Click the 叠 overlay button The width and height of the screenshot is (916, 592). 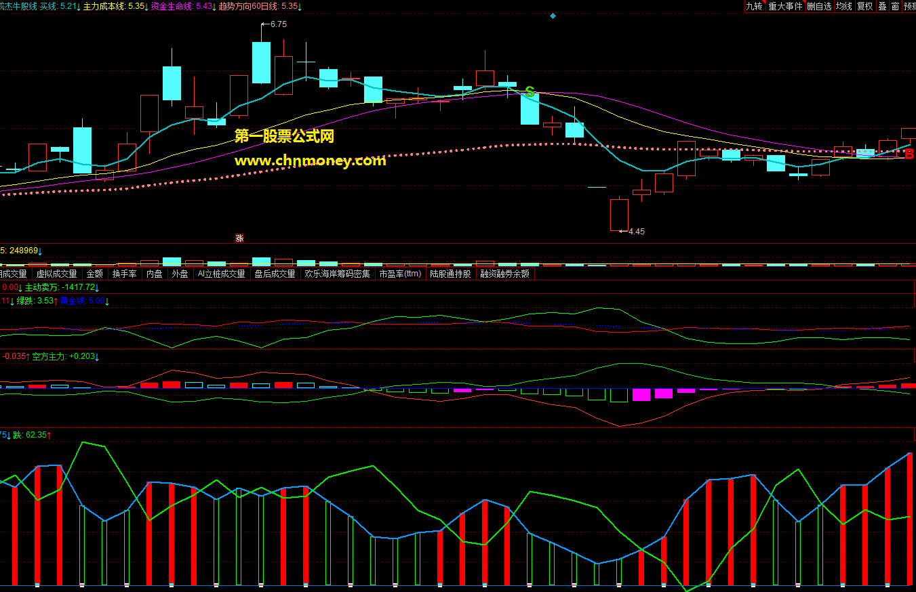click(x=882, y=6)
